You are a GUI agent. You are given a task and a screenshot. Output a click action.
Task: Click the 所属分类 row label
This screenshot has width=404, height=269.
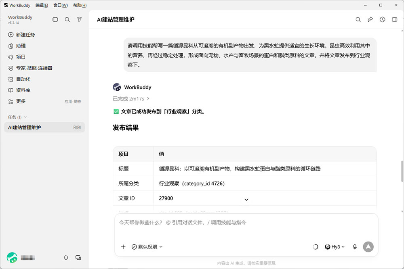128,184
